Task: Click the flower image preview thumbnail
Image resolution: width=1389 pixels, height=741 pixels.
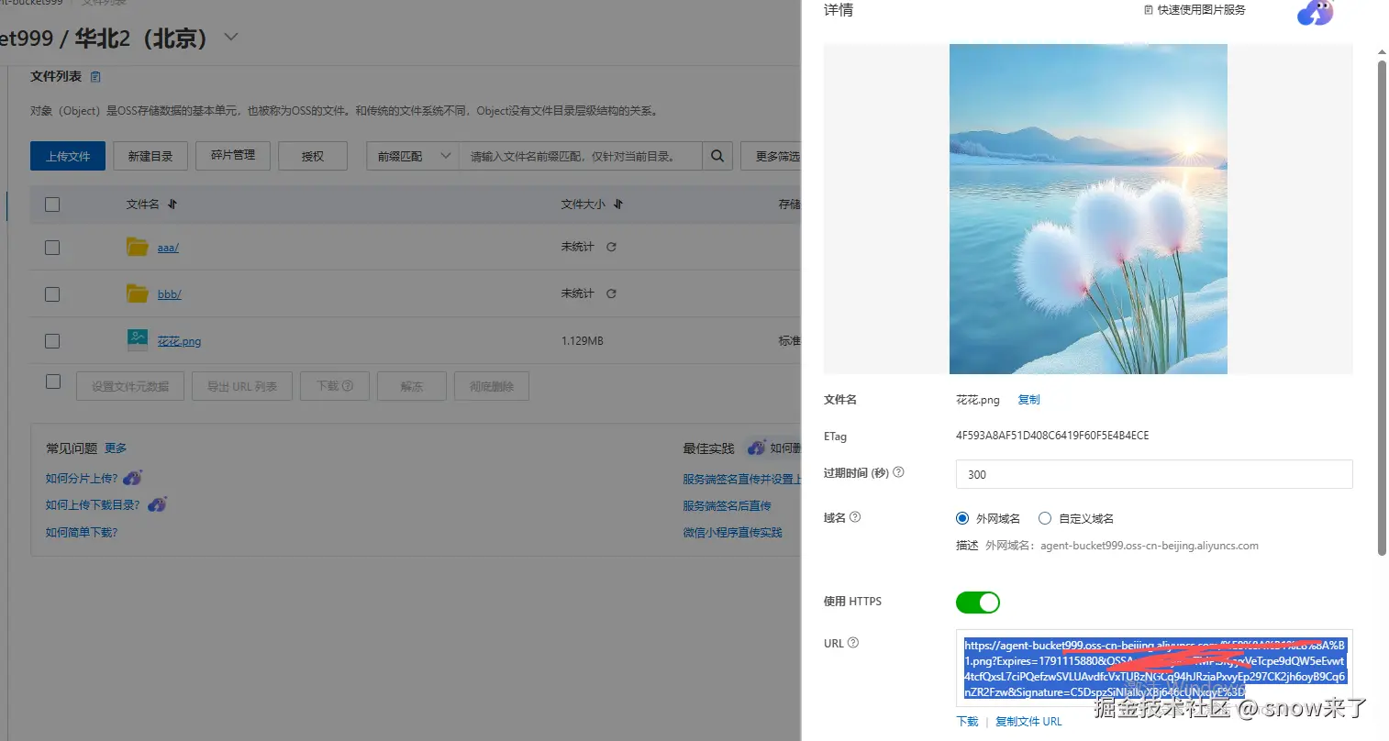Action: click(1088, 209)
